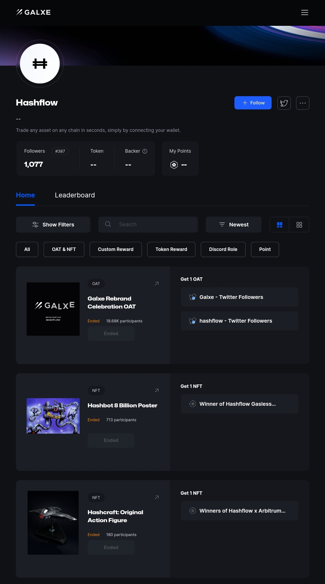325x584 pixels.
Task: Open the hamburger menu
Action: [x=304, y=13]
